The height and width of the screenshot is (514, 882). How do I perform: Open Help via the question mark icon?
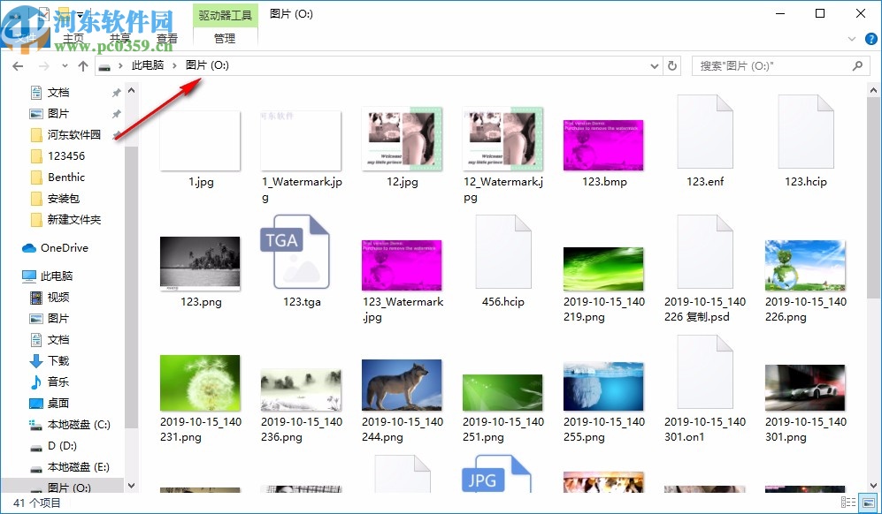click(870, 39)
